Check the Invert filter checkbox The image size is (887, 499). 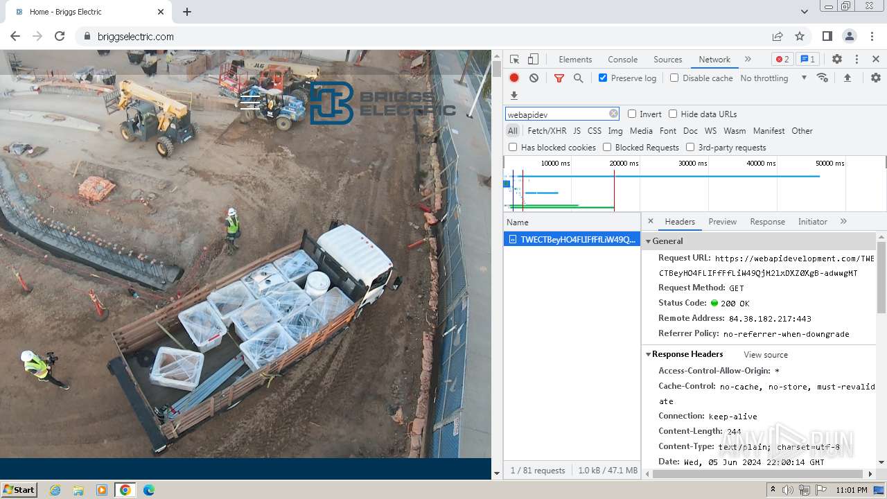[632, 114]
